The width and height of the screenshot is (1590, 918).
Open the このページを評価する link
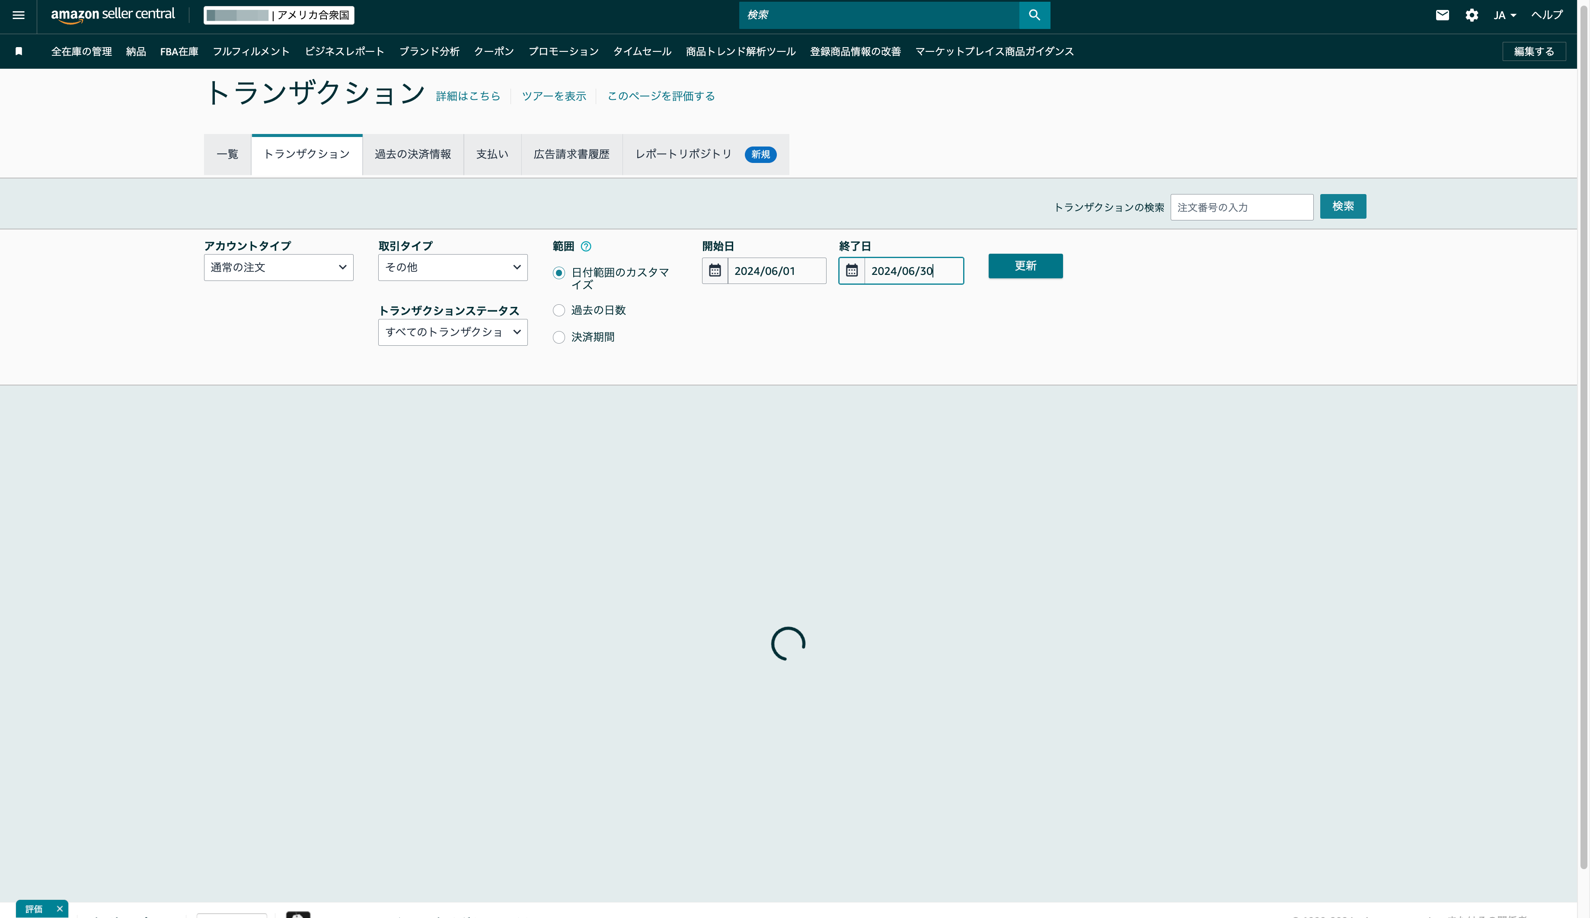coord(661,96)
